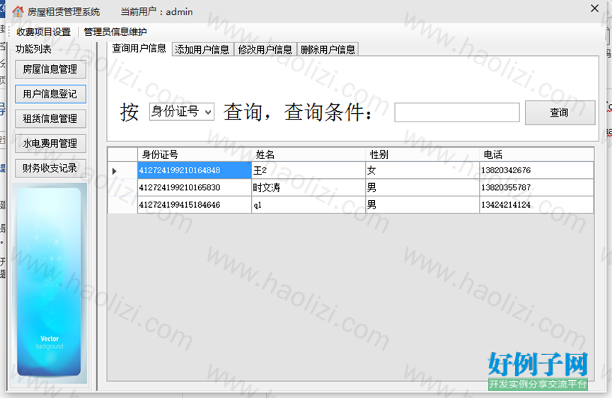Open 水电费用管理 from the function list
This screenshot has width=612, height=398.
click(50, 144)
